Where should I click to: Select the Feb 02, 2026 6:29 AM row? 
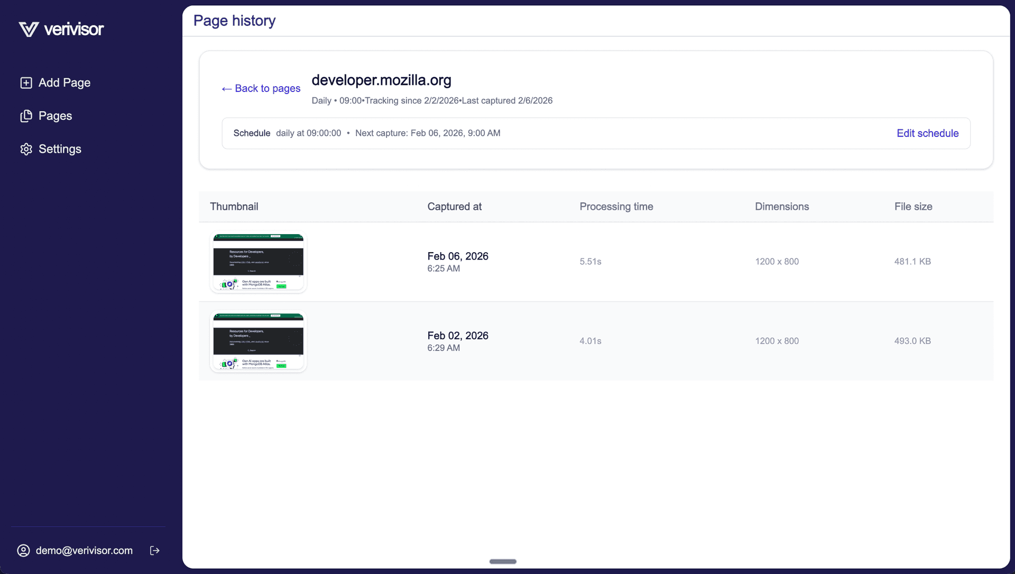click(457, 341)
